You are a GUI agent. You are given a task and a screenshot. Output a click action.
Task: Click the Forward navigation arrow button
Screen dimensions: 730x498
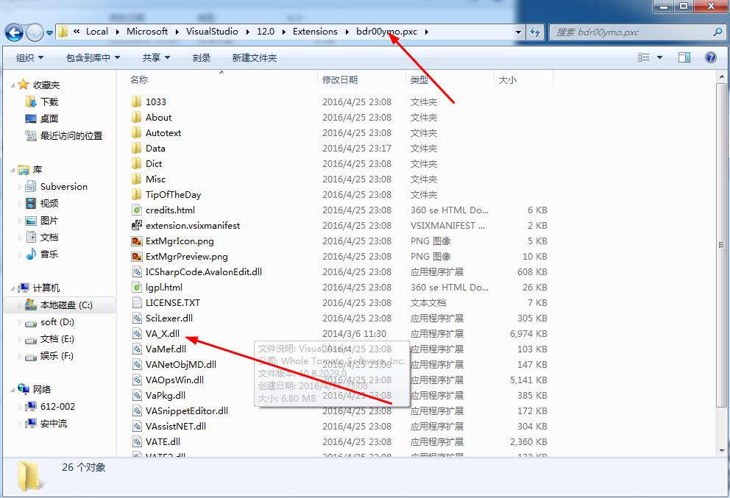[35, 32]
